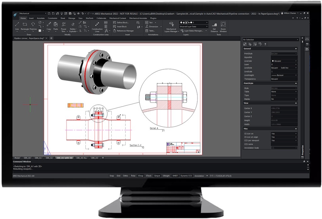Activate the Power Trim tool

[x=64, y=27]
